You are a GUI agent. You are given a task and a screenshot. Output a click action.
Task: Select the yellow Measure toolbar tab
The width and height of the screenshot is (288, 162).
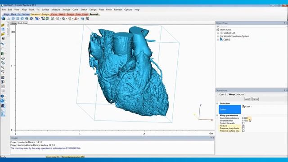pos(36,14)
